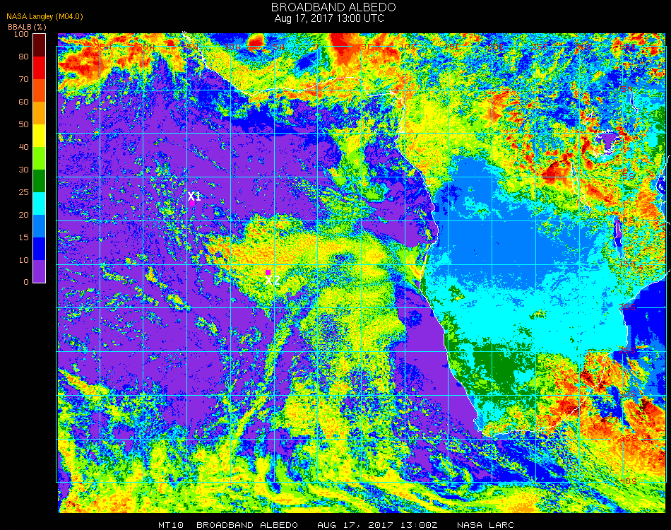Click the red 70-80 legend swatch
The image size is (671, 530).
(40, 68)
